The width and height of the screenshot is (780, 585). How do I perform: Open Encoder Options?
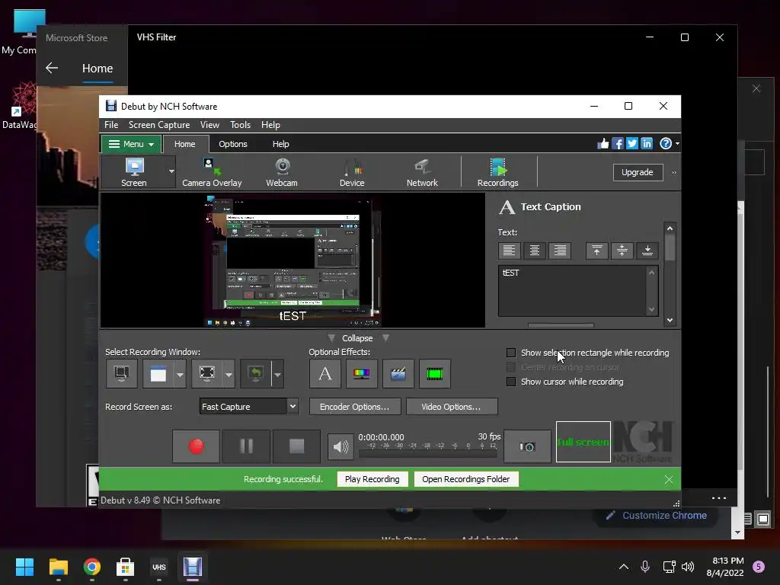355,407
